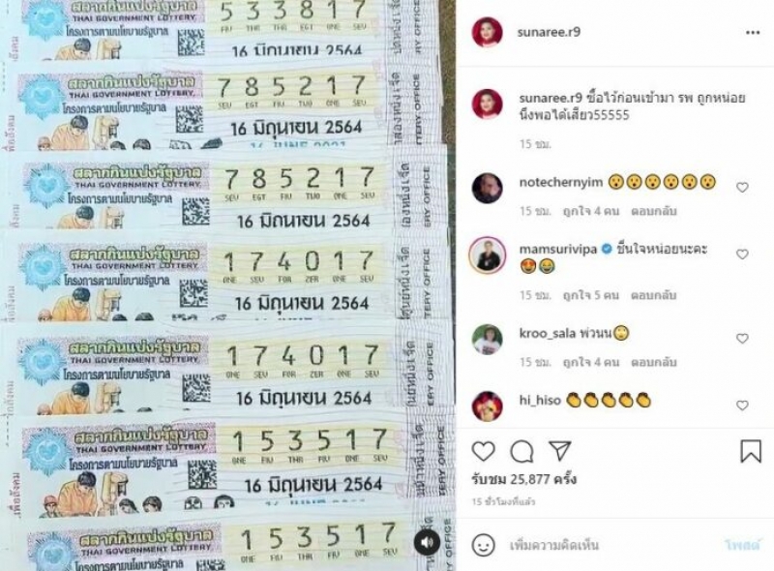Screen dimensions: 774x571
Task: Toggle video sound with the speaker icon
Action: point(427,542)
